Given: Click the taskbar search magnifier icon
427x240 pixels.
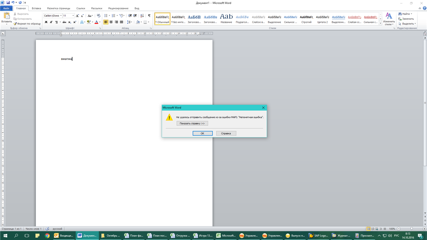Looking at the screenshot, I should 16,236.
